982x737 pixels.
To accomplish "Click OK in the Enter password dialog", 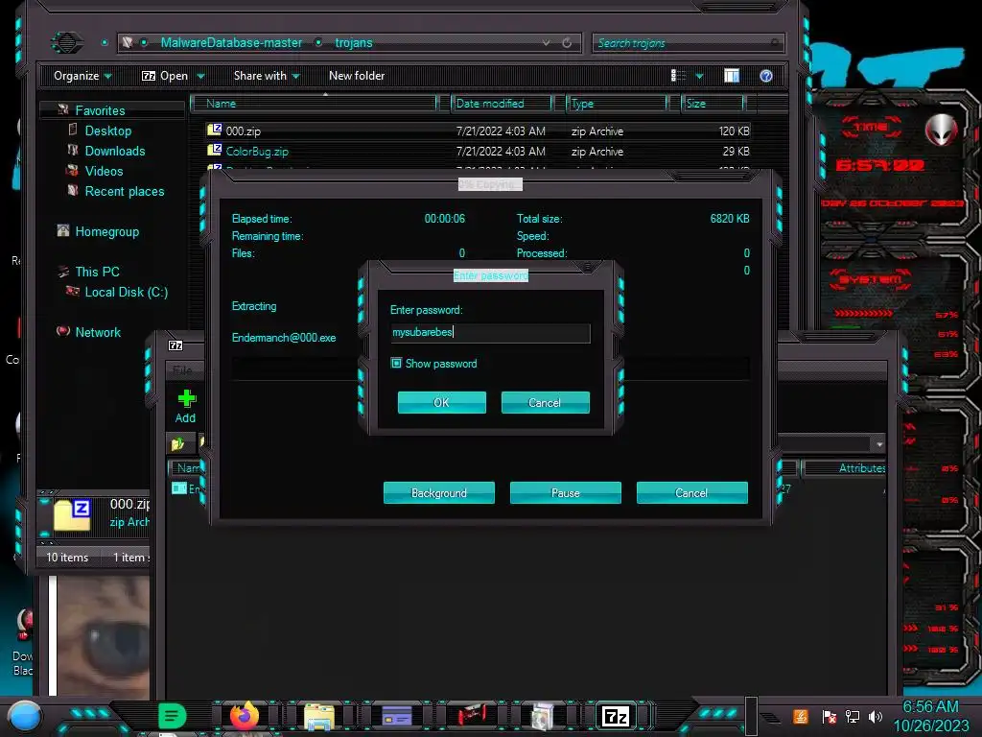I will 441,402.
